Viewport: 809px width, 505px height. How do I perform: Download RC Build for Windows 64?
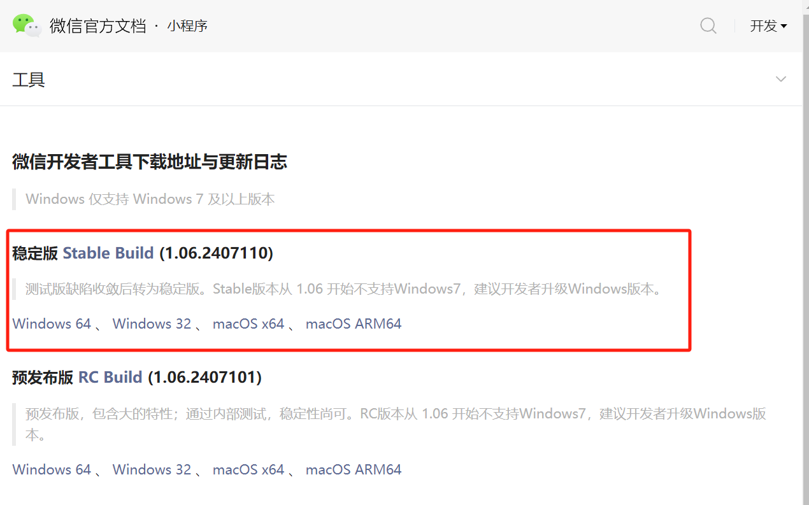pos(52,469)
